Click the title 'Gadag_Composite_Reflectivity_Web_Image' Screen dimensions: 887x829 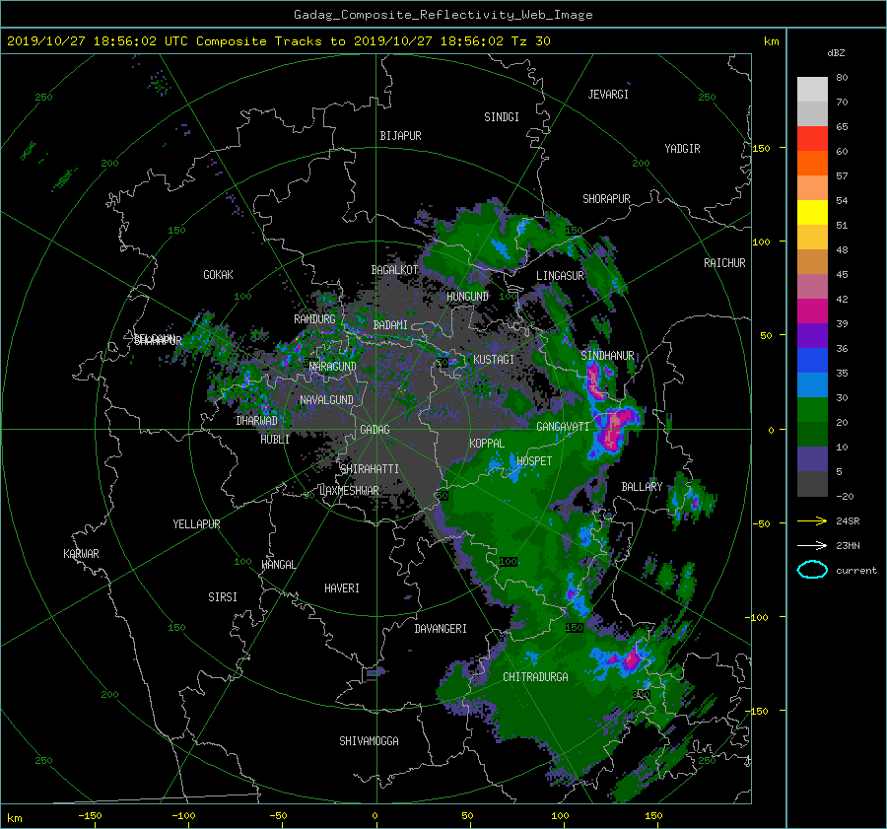443,15
